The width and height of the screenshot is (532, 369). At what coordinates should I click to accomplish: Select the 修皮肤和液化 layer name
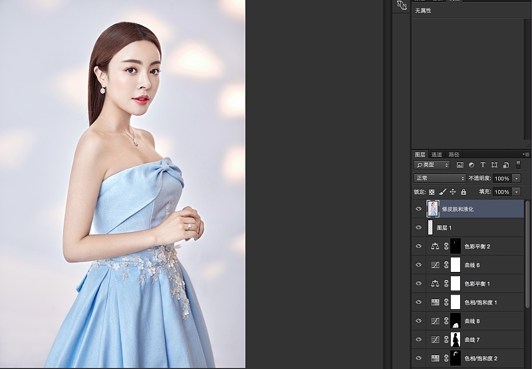click(x=458, y=209)
